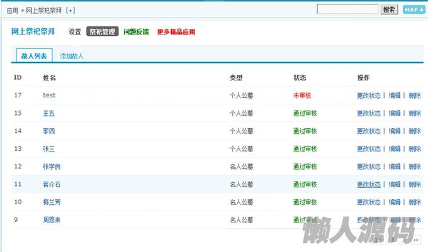Image resolution: width=428 pixels, height=252 pixels.
Task: Click the 搜索 search button
Action: [x=389, y=10]
